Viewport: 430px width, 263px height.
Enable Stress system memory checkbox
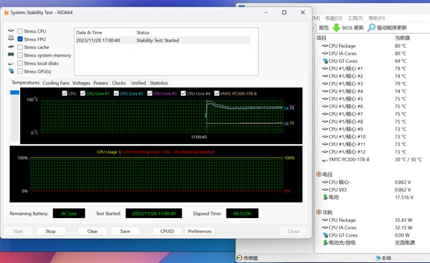[20, 55]
